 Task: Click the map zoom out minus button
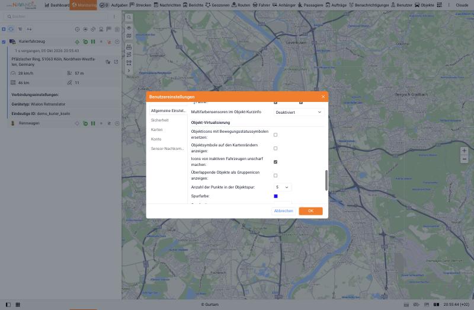[x=464, y=159]
